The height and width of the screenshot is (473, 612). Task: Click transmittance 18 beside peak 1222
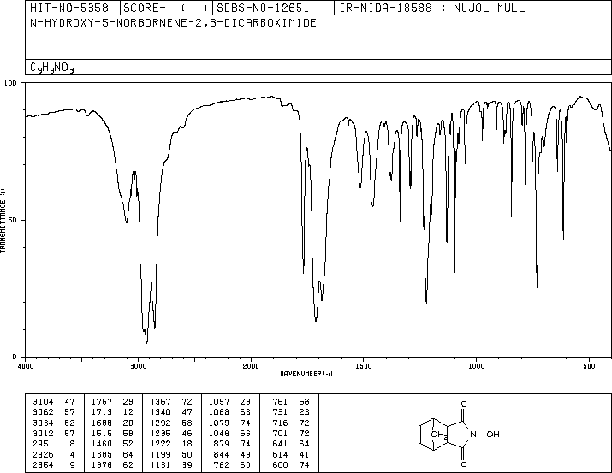[187, 444]
